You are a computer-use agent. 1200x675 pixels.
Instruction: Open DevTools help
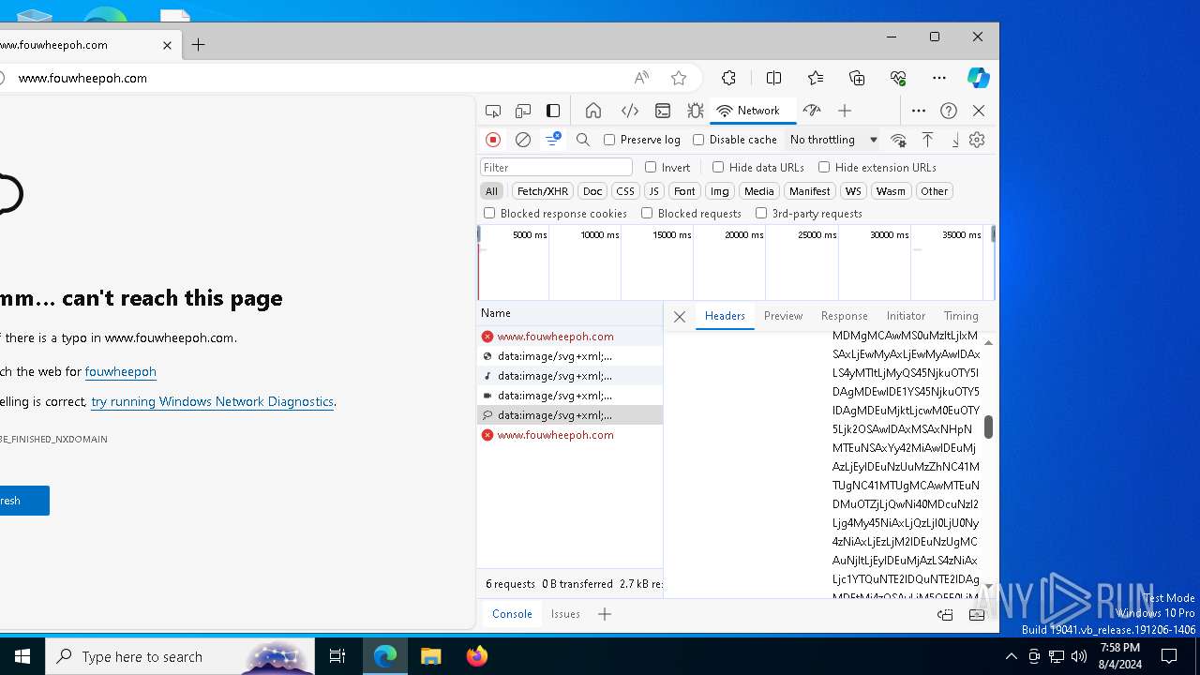[949, 111]
